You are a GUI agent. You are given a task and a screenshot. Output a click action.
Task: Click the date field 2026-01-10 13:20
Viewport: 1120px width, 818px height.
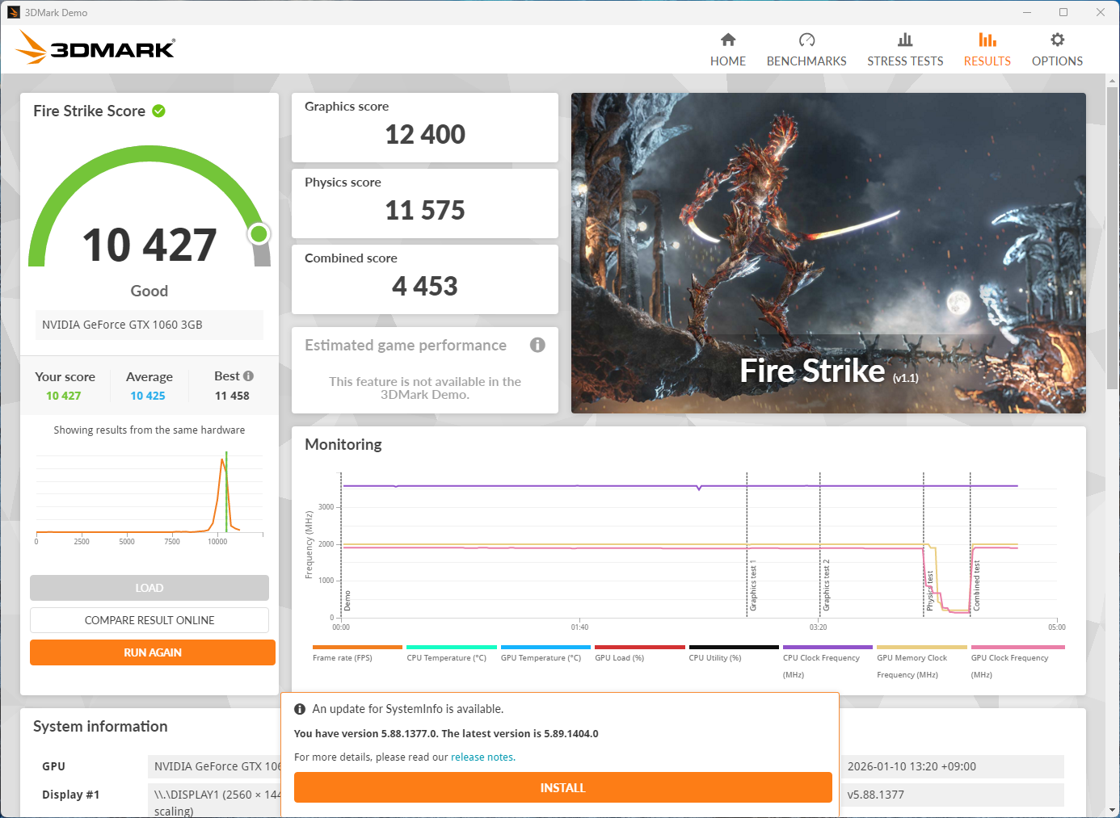click(953, 766)
